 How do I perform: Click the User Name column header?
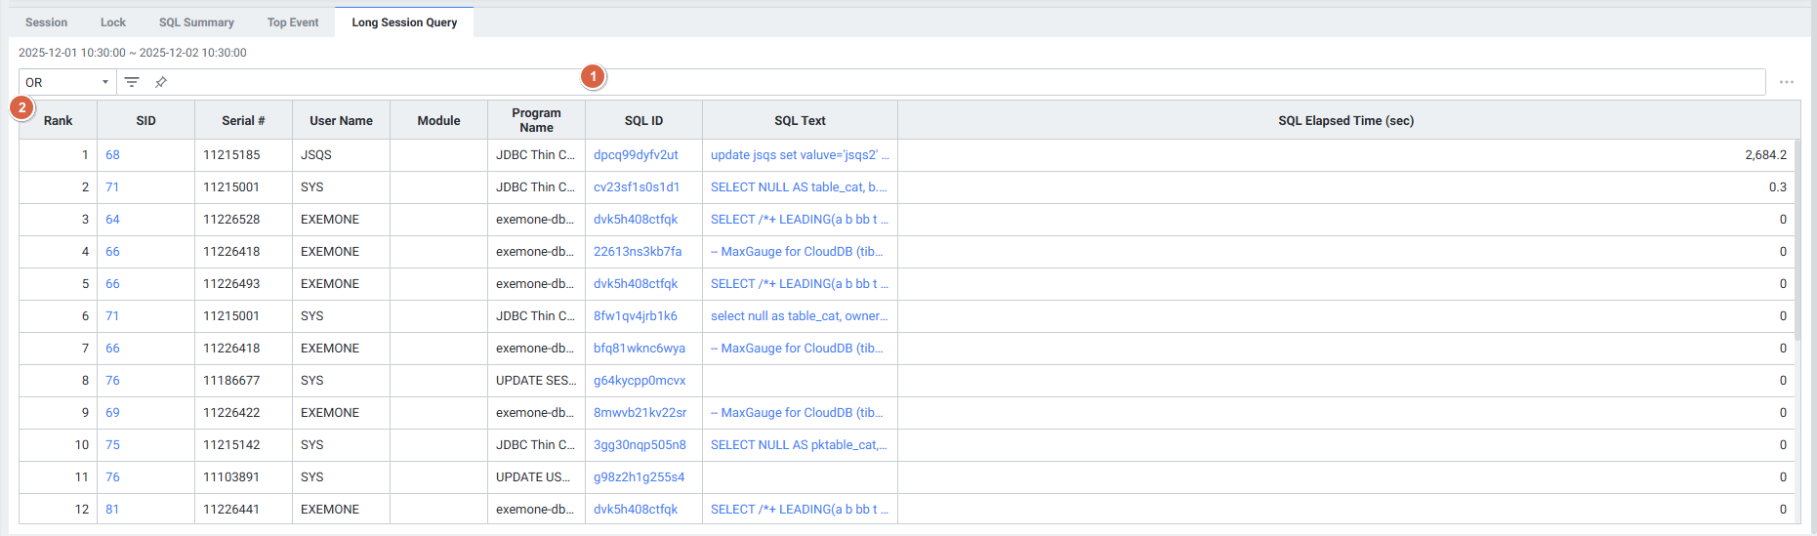pyautogui.click(x=341, y=121)
